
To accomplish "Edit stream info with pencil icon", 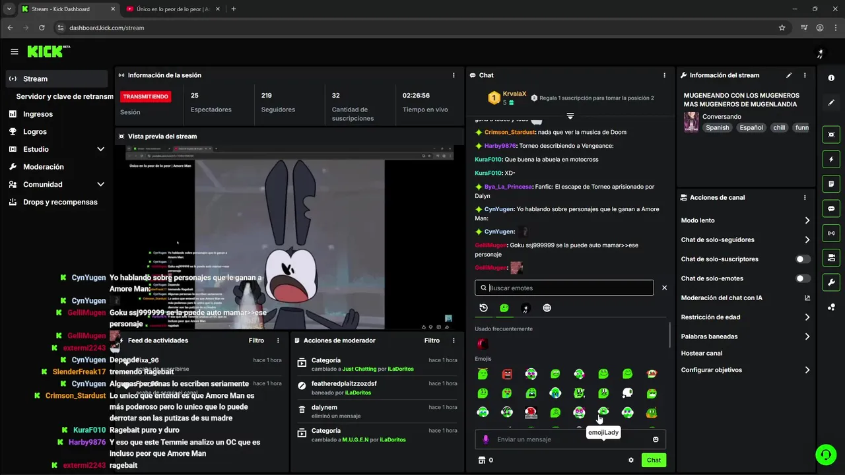I will (x=789, y=75).
